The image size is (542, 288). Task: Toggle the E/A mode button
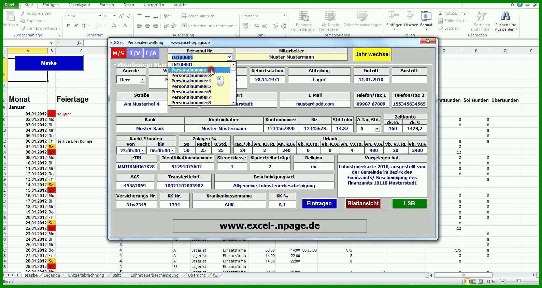151,53
